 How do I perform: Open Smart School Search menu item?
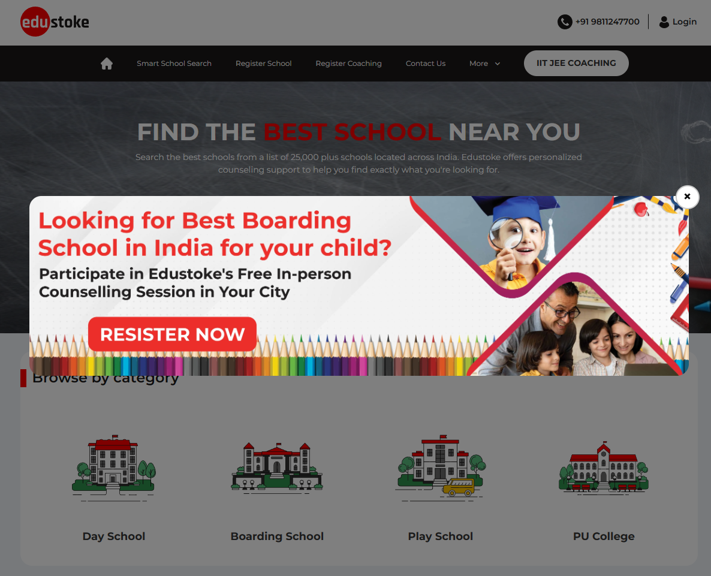click(x=174, y=64)
